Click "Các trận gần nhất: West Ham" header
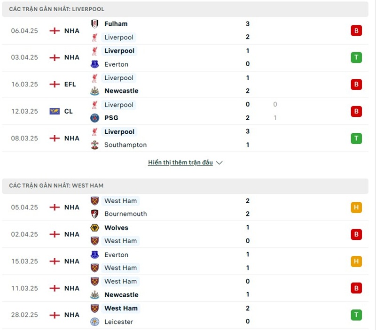The image size is (376, 330). click(x=57, y=186)
